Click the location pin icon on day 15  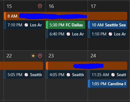[40, 6]
